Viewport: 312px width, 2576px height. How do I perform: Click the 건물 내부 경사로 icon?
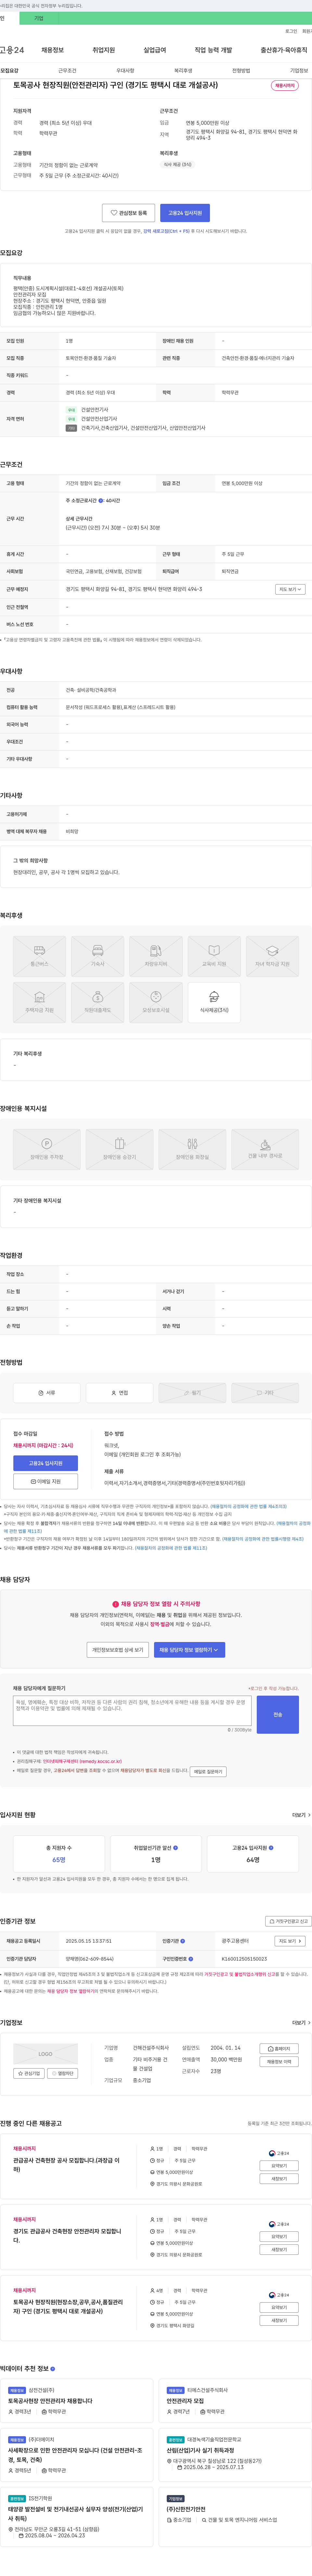(265, 1149)
